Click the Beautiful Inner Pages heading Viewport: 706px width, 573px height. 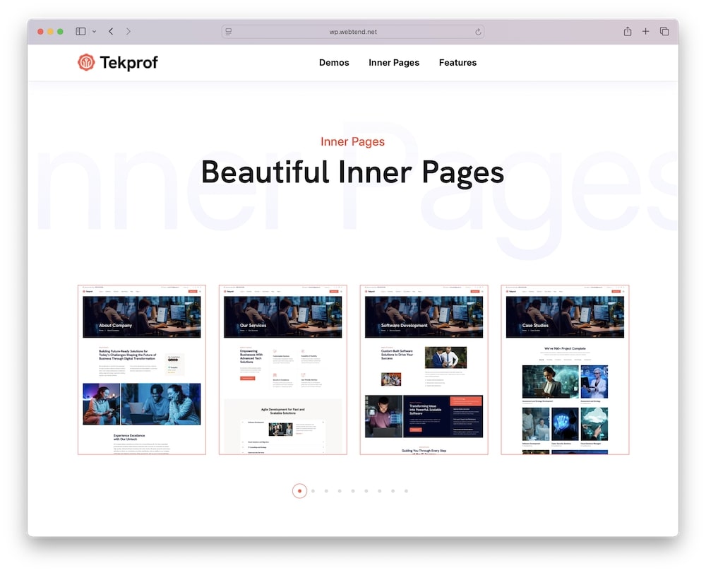pos(352,172)
